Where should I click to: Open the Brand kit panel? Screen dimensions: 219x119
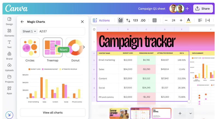pos(9,56)
